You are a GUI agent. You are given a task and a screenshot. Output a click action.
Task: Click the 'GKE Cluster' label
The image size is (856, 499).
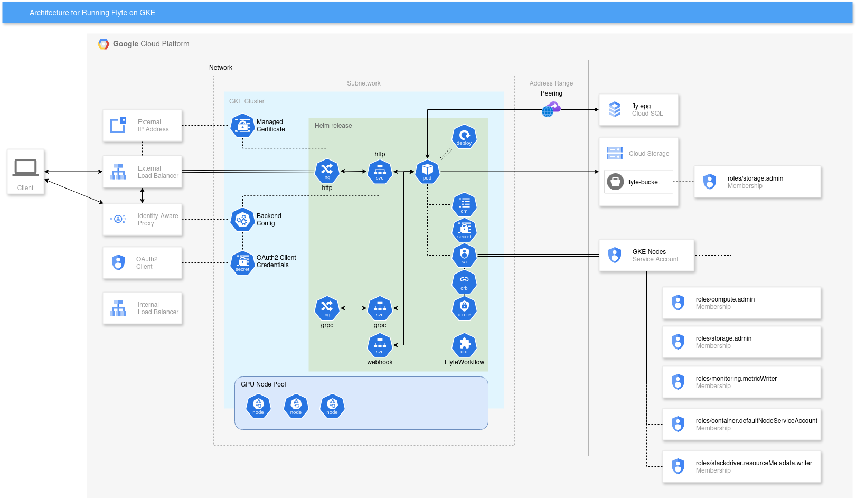point(247,101)
